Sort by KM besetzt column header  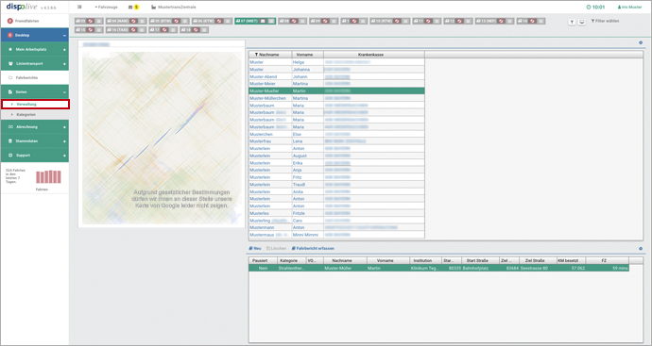pos(572,260)
